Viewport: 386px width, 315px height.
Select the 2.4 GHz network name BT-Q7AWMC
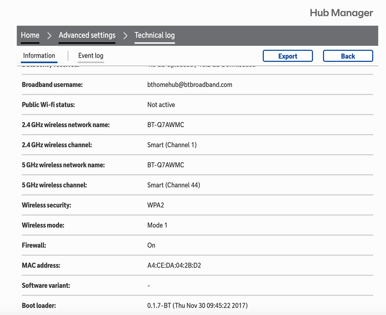(x=165, y=124)
